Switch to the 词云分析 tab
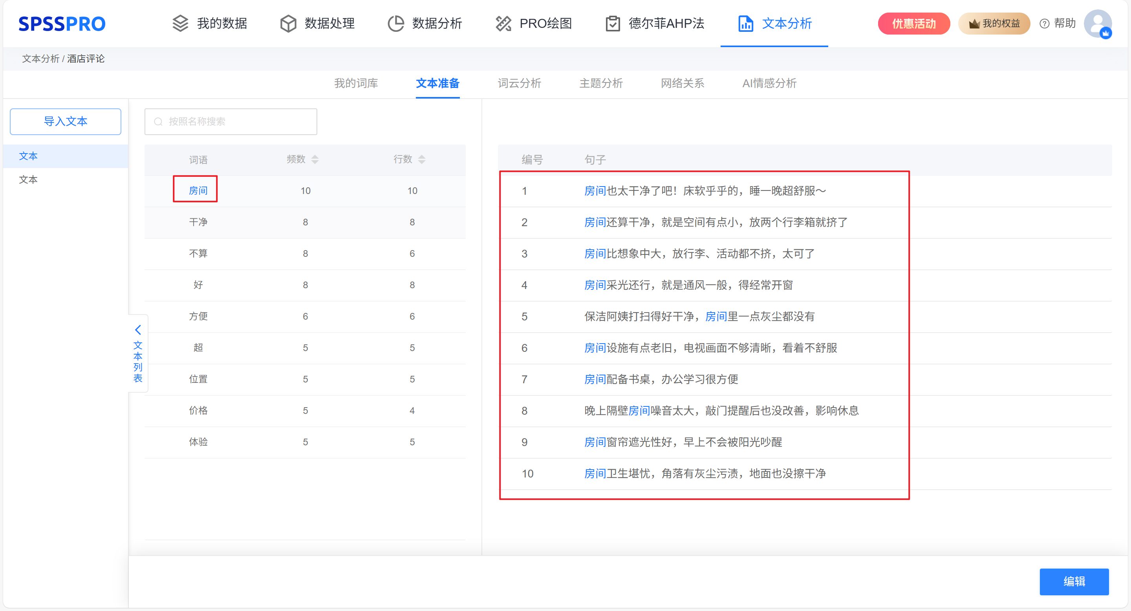 (519, 83)
